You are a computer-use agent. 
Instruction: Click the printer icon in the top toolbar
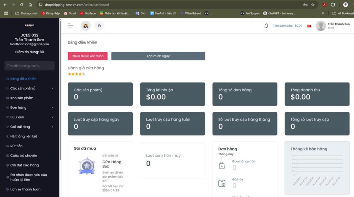pyautogui.click(x=99, y=26)
